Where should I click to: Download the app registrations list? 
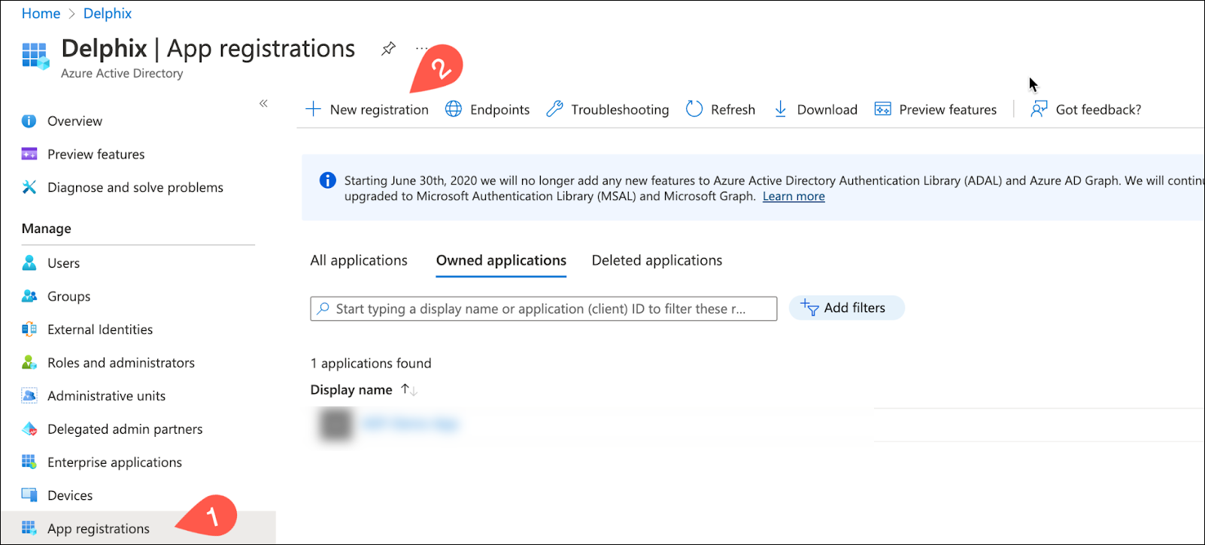[815, 110]
